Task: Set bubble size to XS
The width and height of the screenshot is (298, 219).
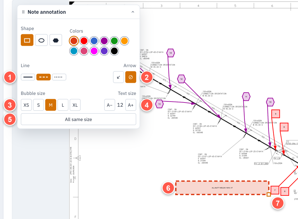Action: click(26, 105)
